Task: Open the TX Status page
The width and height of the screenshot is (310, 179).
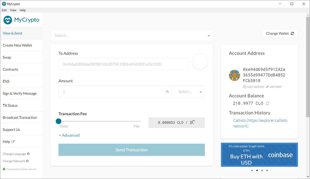Action: click(x=21, y=105)
